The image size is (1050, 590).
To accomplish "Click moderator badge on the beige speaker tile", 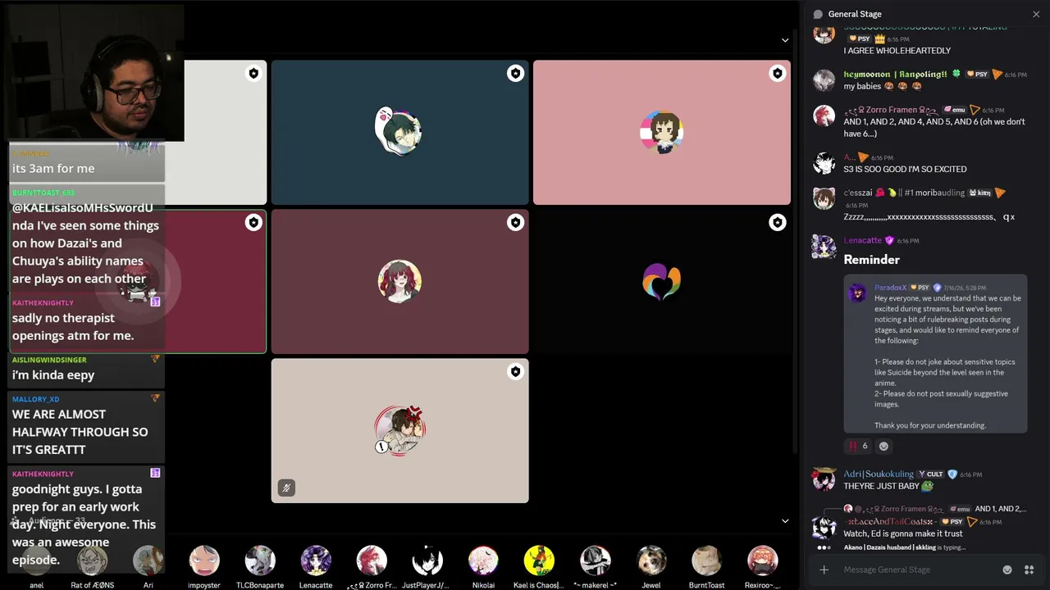I will pos(515,371).
